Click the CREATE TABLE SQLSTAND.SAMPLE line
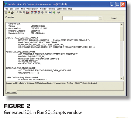The width and height of the screenshot is (131, 118). point(22,38)
